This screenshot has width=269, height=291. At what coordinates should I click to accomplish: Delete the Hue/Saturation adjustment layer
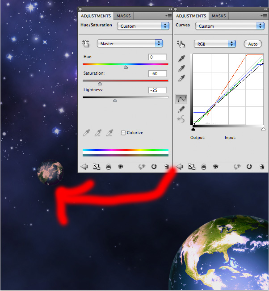(167, 167)
